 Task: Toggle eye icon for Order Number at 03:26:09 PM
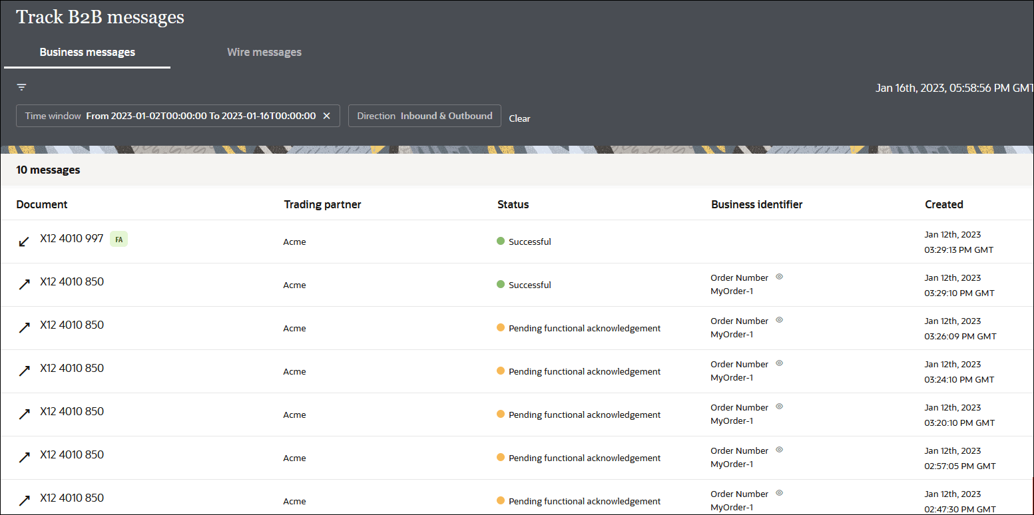click(779, 320)
